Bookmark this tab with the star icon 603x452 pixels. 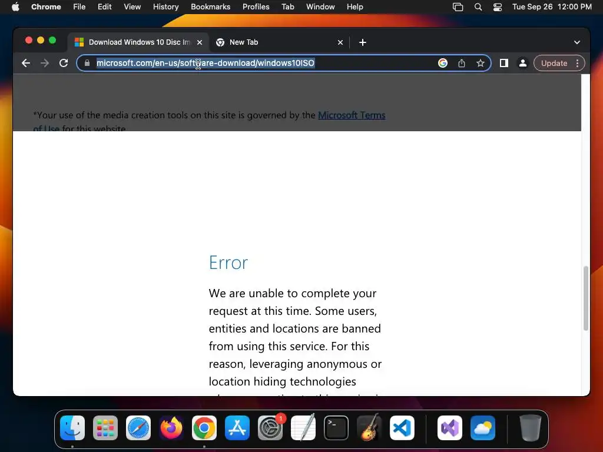(x=481, y=63)
